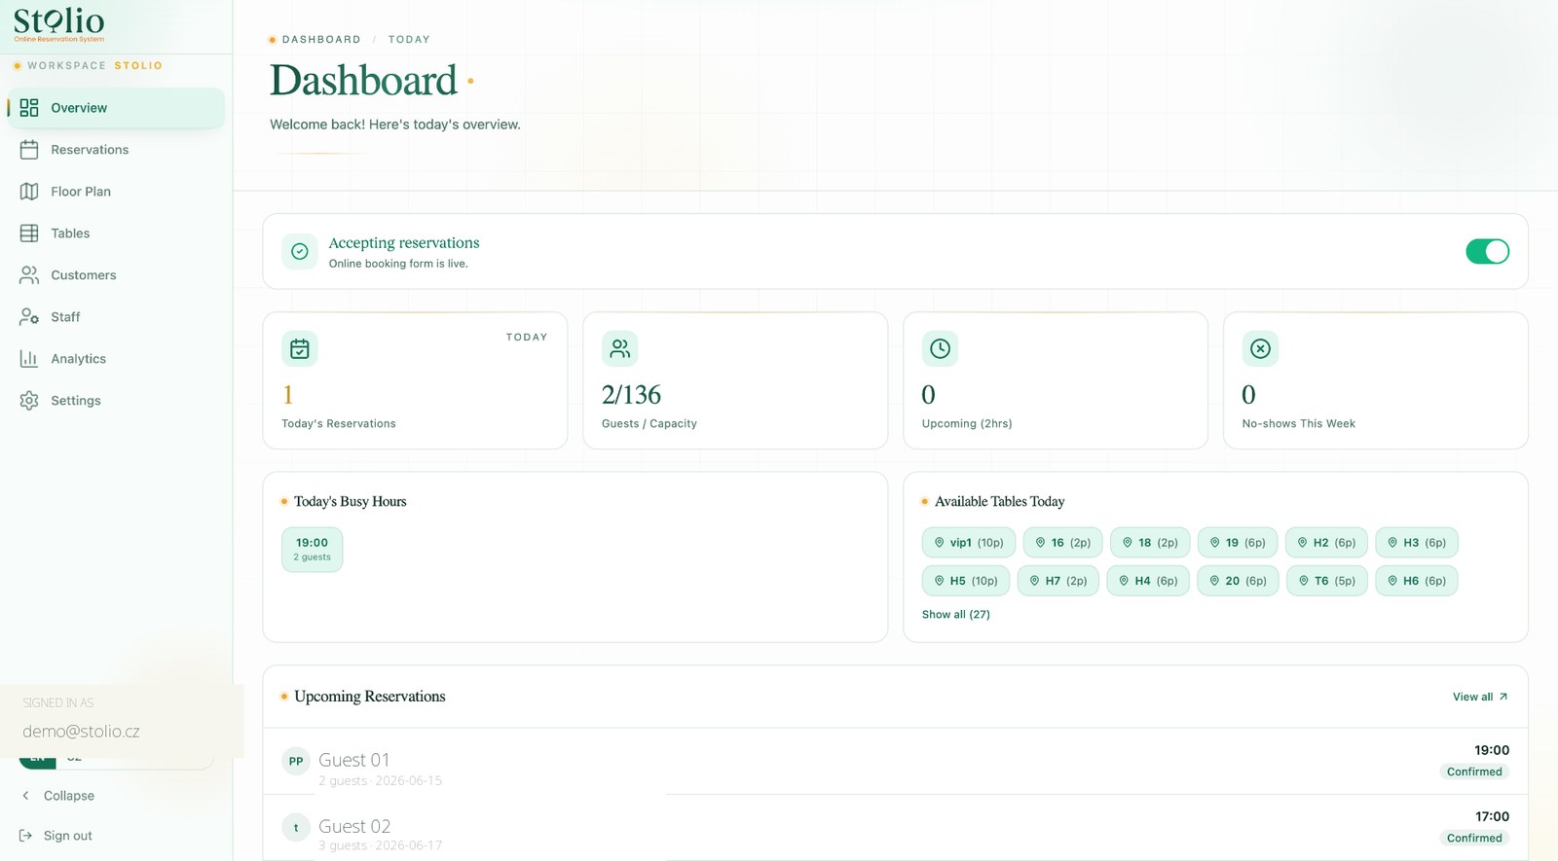The width and height of the screenshot is (1558, 861).
Task: Select the 19:00 busy hour chip
Action: point(313,550)
